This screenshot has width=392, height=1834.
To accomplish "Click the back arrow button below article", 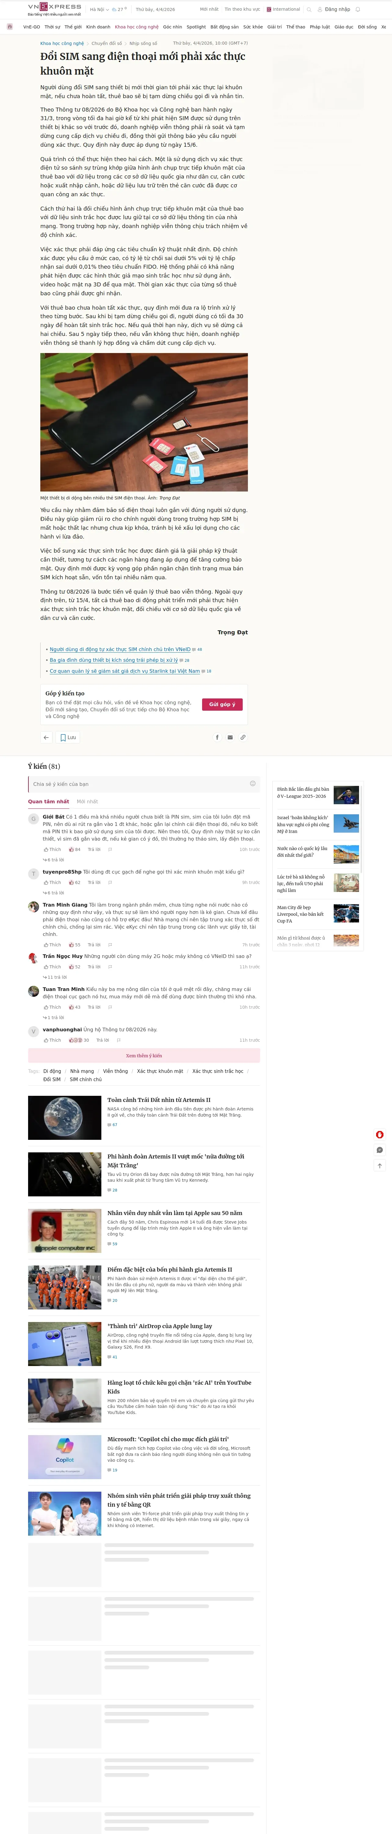I will pyautogui.click(x=46, y=737).
